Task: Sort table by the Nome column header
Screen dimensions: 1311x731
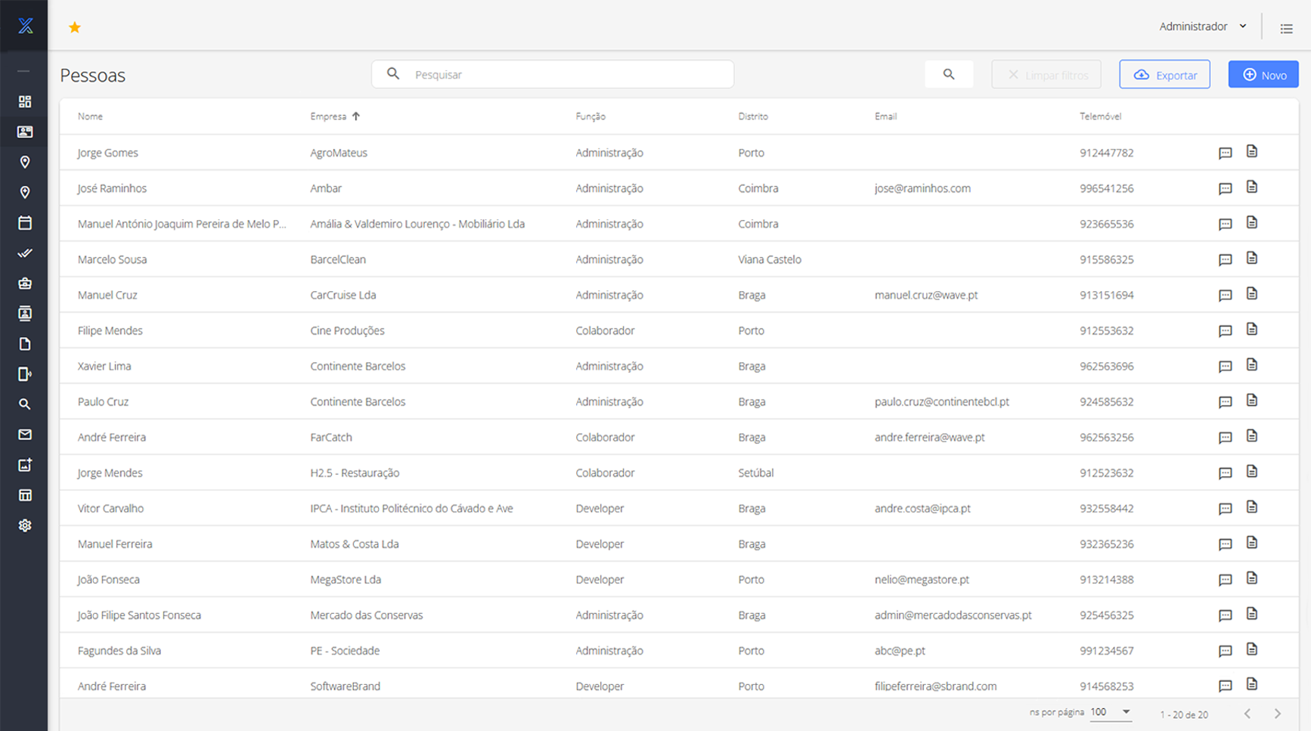Action: [90, 116]
